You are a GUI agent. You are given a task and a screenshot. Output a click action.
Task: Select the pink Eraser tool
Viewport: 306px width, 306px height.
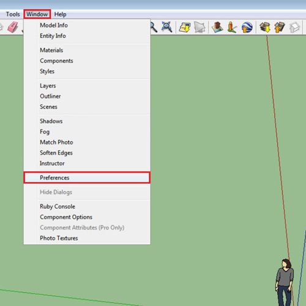(13, 28)
